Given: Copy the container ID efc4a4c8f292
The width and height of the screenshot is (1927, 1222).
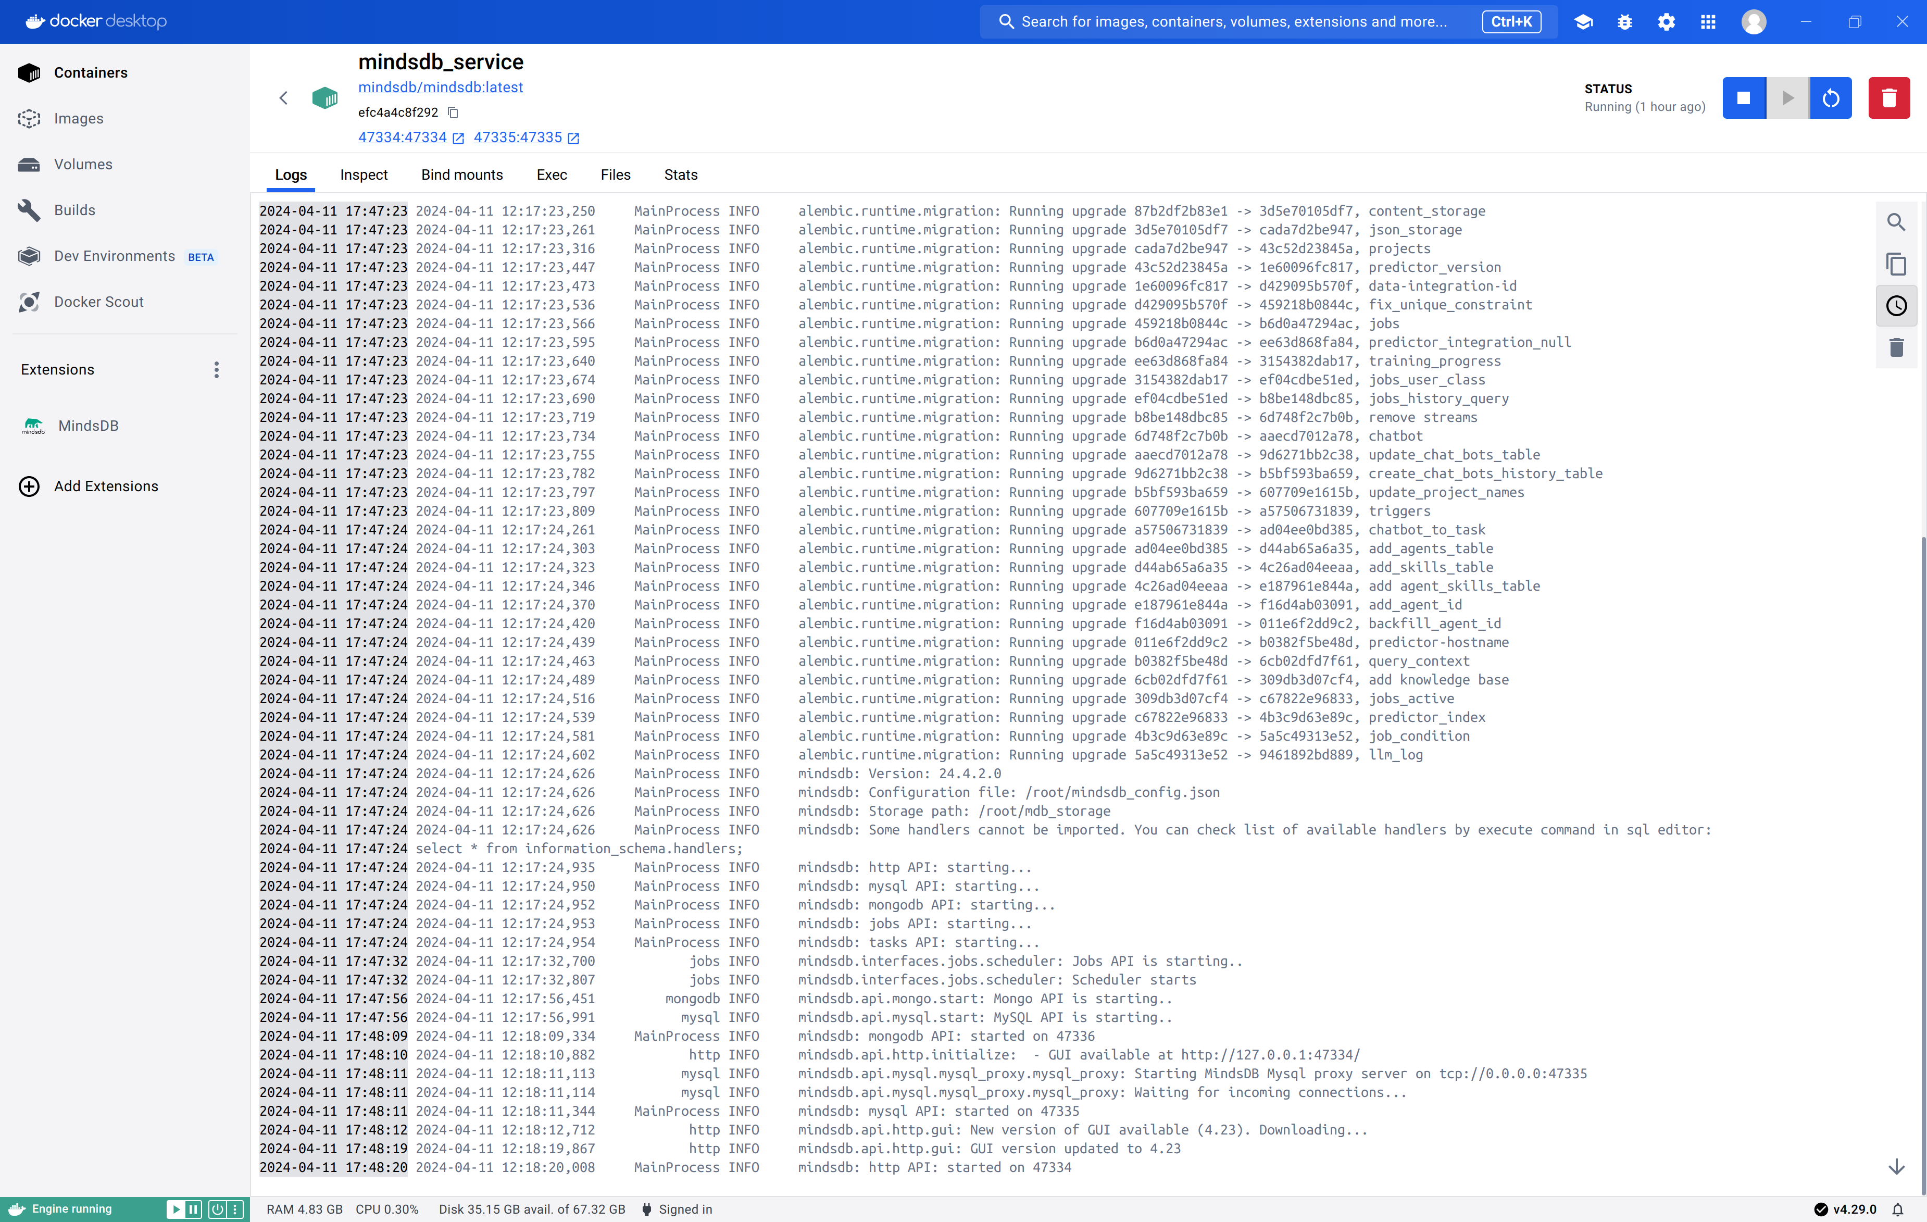Looking at the screenshot, I should (453, 112).
